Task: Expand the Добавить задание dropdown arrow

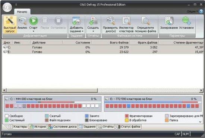Action: [x=83, y=31]
